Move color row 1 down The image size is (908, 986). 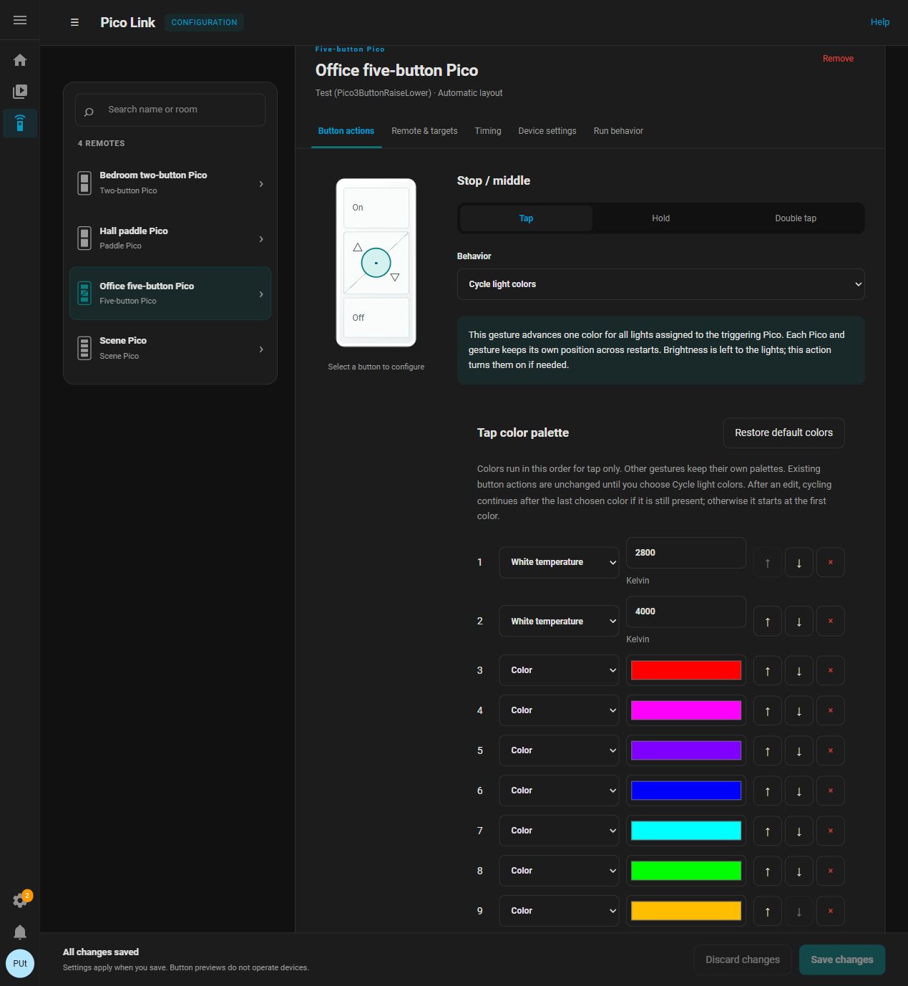[799, 563]
